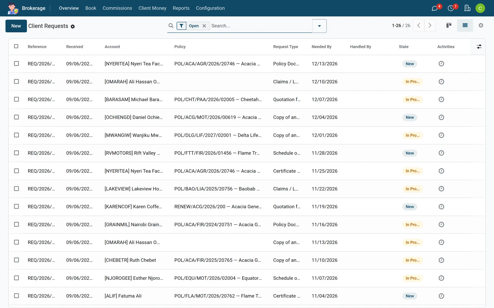Open the user avatar menu
Image resolution: width=494 pixels, height=308 pixels.
point(480,8)
